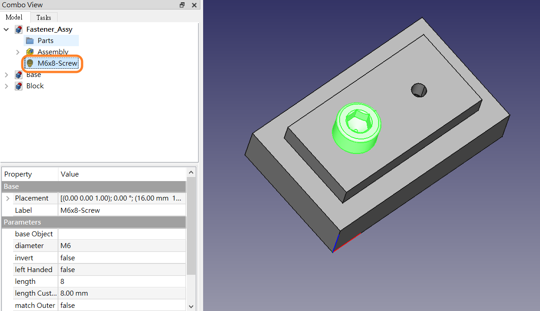This screenshot has width=540, height=311.
Task: Select the Base tree item
Action: [34, 75]
